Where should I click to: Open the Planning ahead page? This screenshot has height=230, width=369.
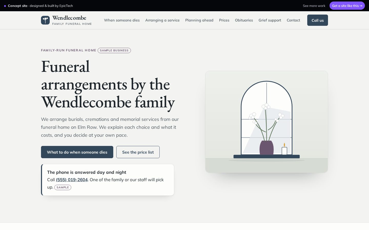pyautogui.click(x=199, y=20)
